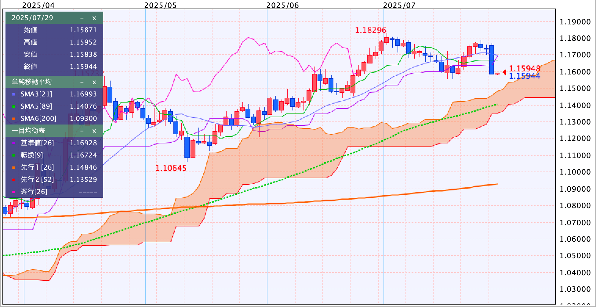The height and width of the screenshot is (307, 596).
Task: Click the 先行1 value 1.14846
Action: [x=83, y=167]
